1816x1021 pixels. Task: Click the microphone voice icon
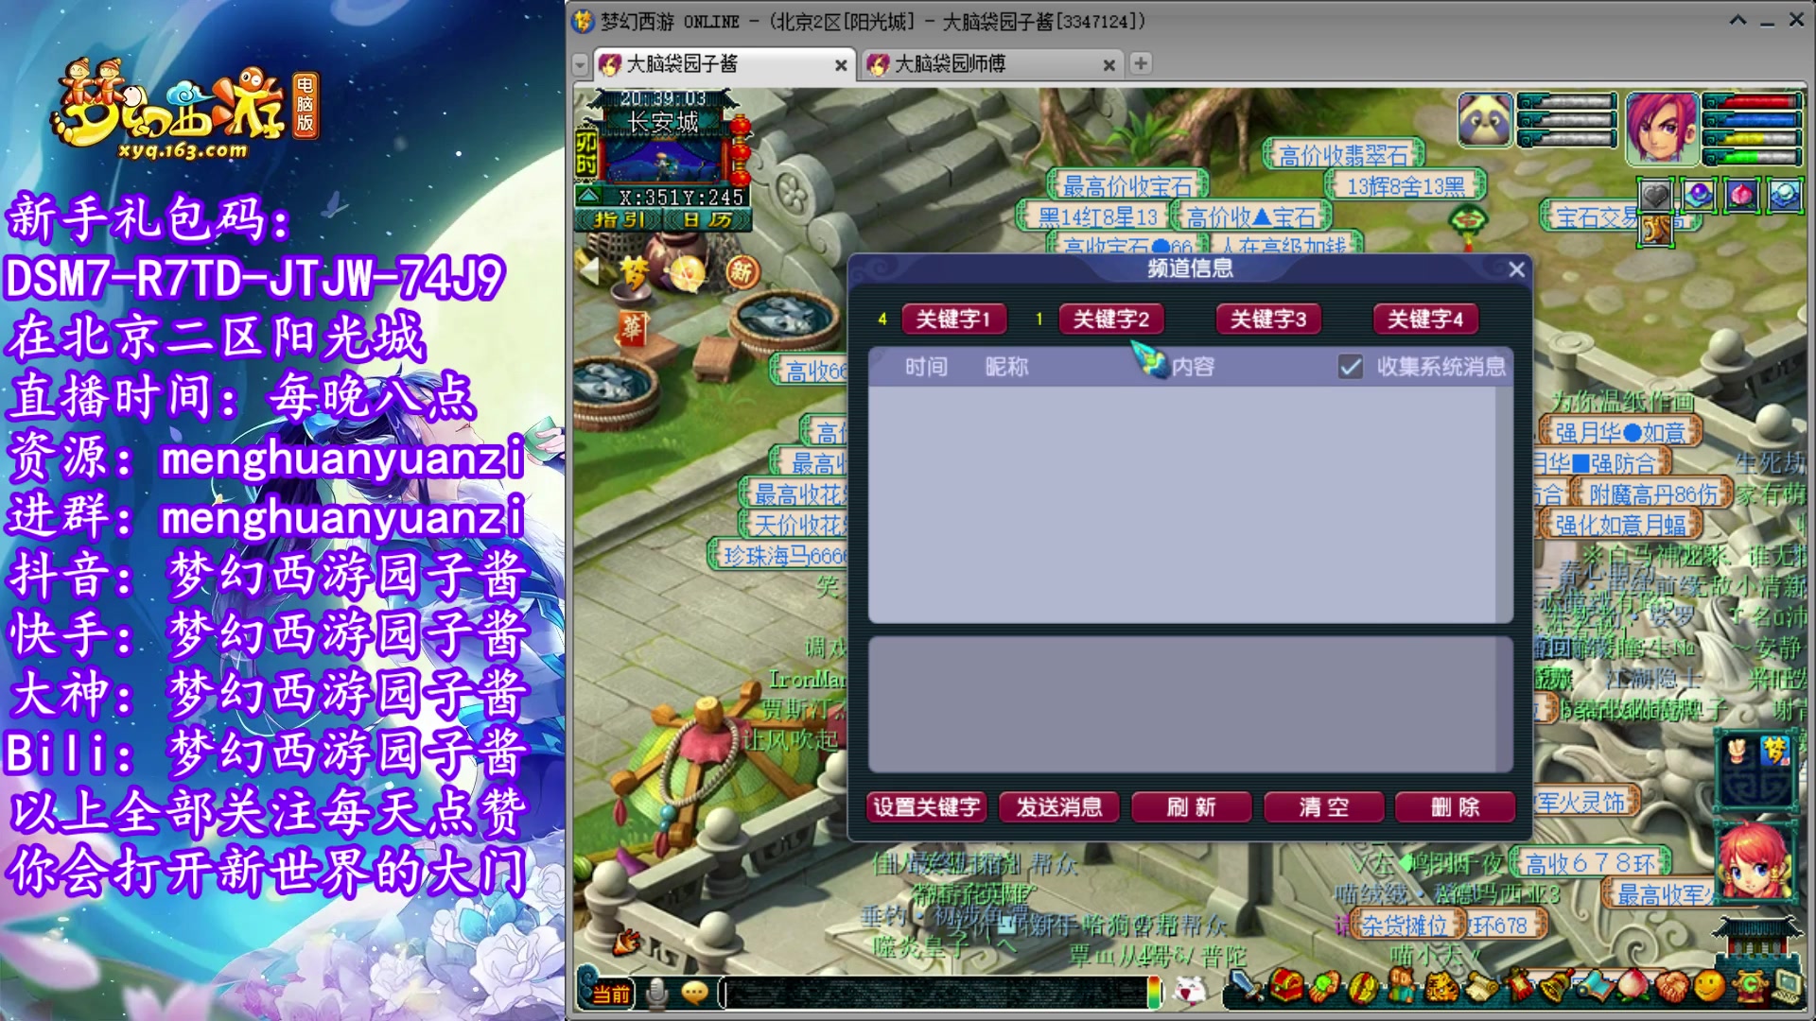point(656,993)
